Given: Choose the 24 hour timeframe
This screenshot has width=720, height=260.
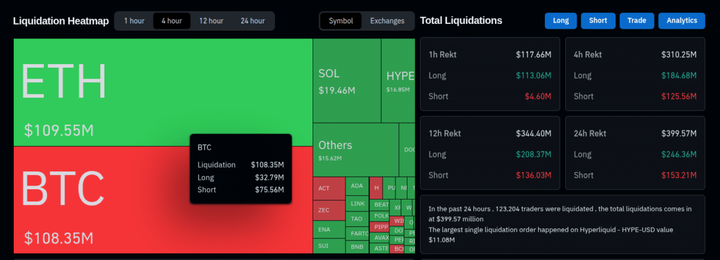Looking at the screenshot, I should pos(253,21).
